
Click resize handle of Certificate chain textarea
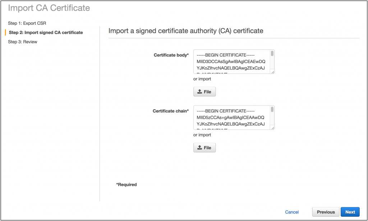point(272,128)
